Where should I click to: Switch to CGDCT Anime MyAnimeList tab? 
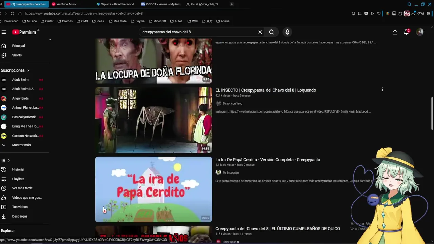pyautogui.click(x=161, y=4)
